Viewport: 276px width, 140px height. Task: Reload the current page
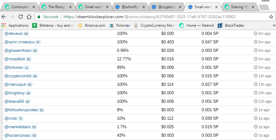pos(21,17)
